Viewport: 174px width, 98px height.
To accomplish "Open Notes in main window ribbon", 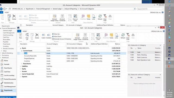I will pos(88,17).
